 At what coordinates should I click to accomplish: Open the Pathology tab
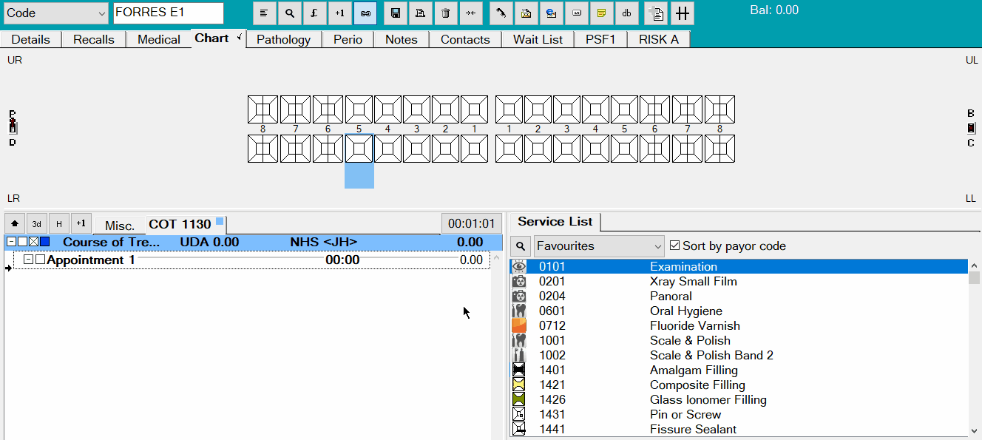tap(284, 39)
